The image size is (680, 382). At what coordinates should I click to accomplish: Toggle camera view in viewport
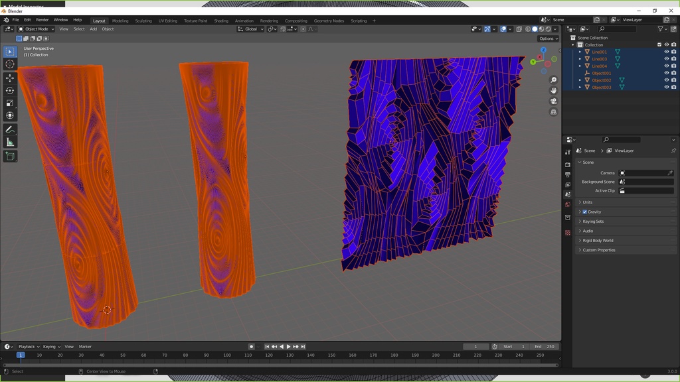click(x=554, y=101)
